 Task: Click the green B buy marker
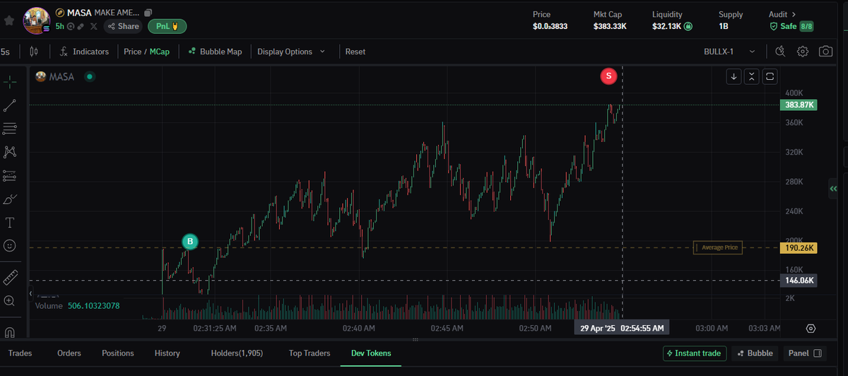click(189, 242)
